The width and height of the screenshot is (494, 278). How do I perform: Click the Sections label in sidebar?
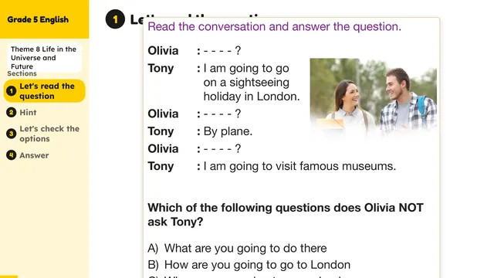tap(22, 73)
